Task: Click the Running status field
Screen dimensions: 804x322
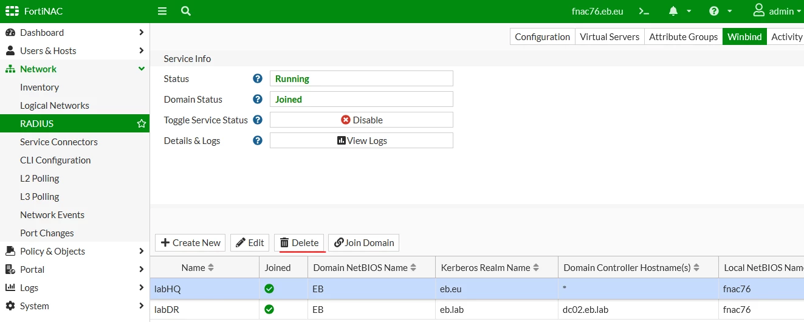Action: [x=362, y=78]
